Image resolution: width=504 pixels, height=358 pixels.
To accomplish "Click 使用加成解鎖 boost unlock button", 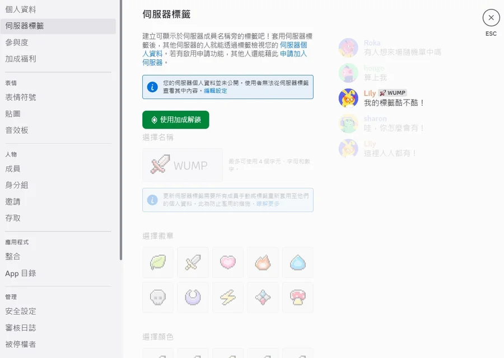I will [x=176, y=120].
